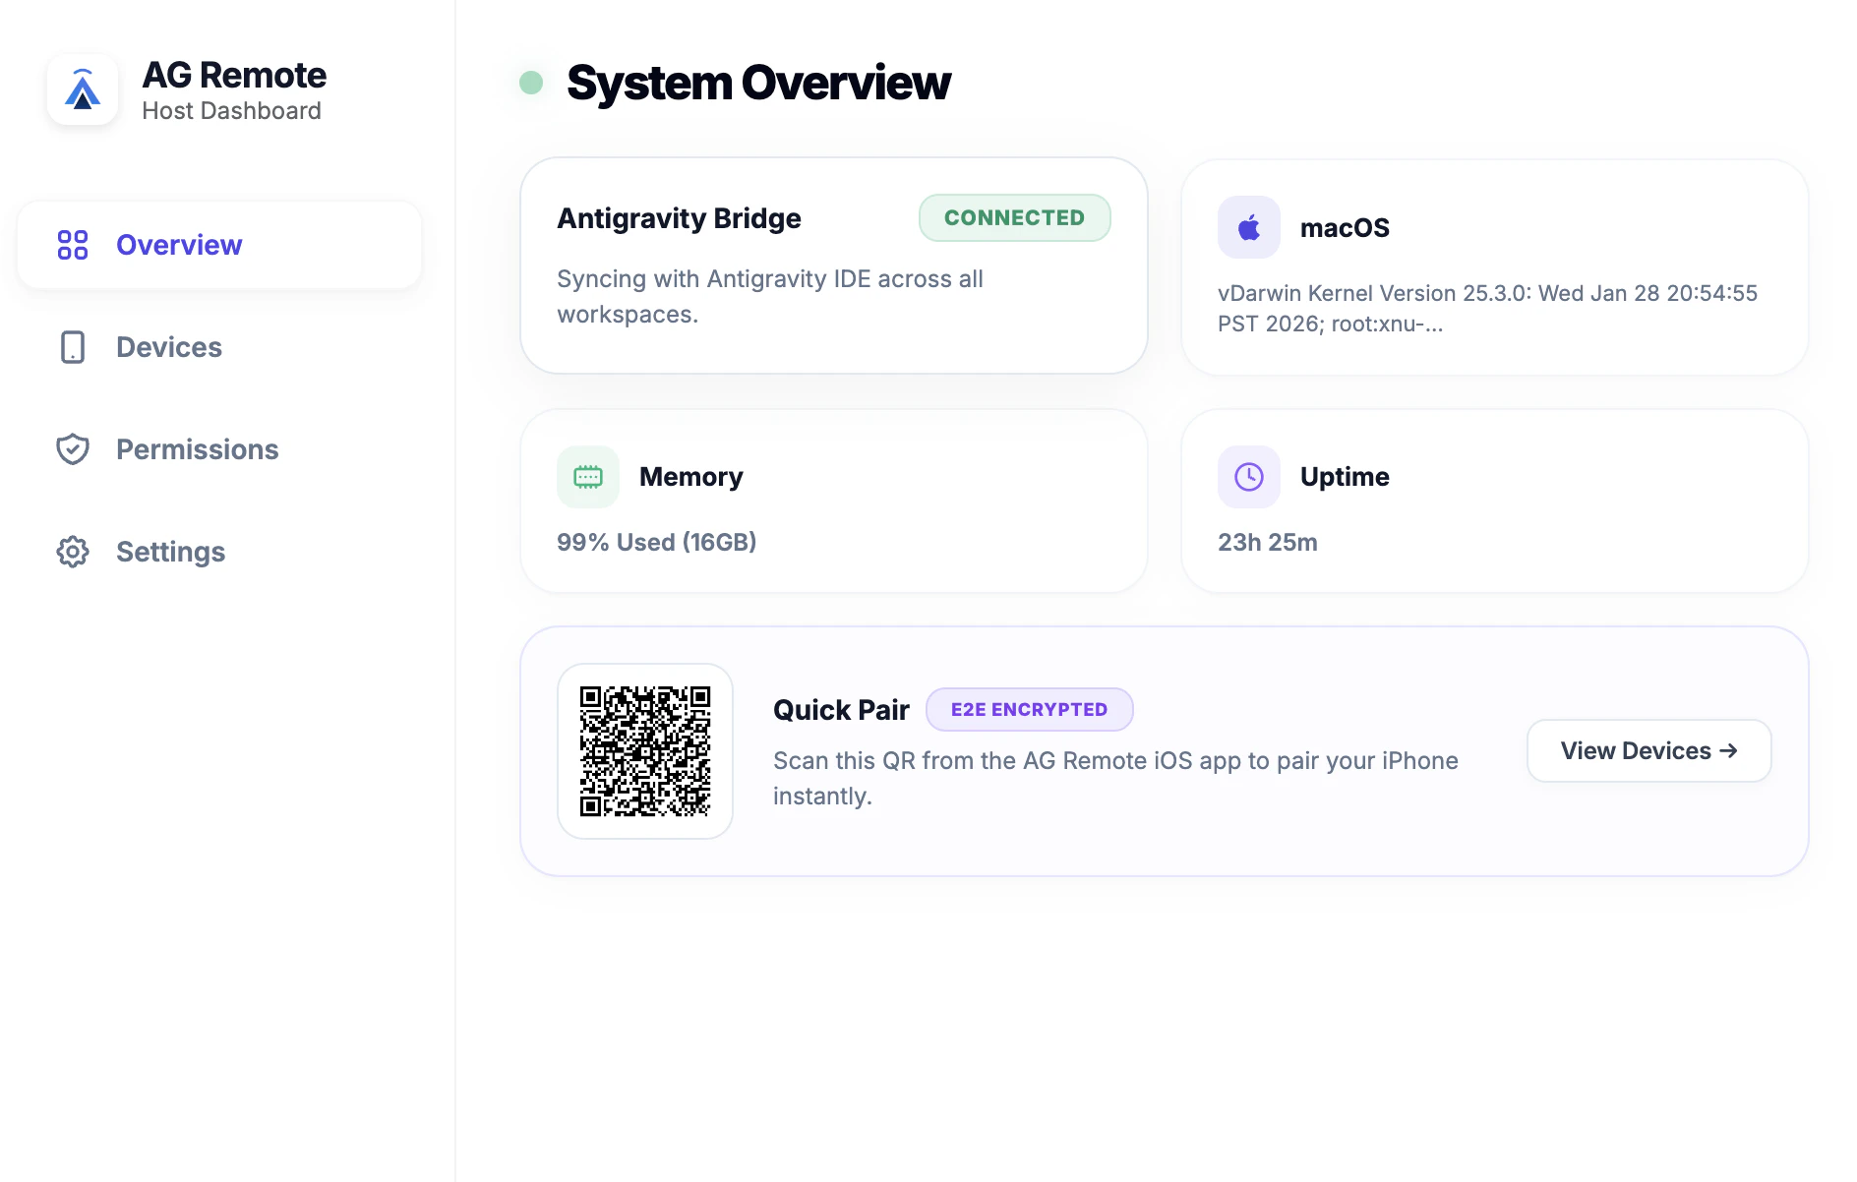Click the Settings gear icon in sidebar
The width and height of the screenshot is (1857, 1182).
[73, 552]
